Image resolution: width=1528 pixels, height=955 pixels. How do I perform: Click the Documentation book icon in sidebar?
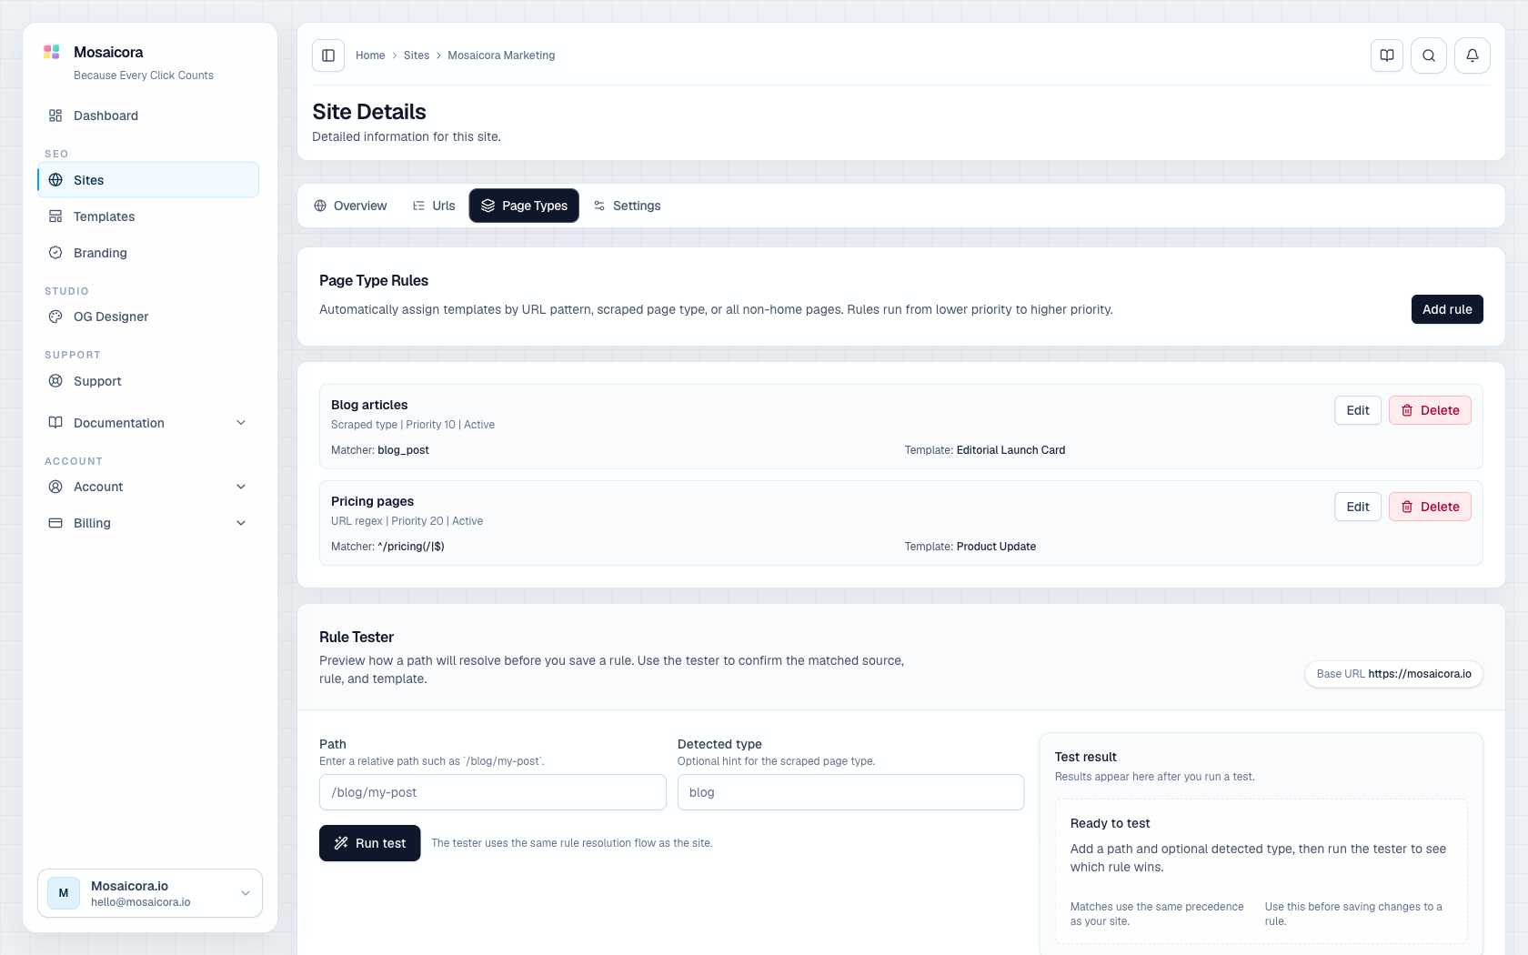point(55,423)
